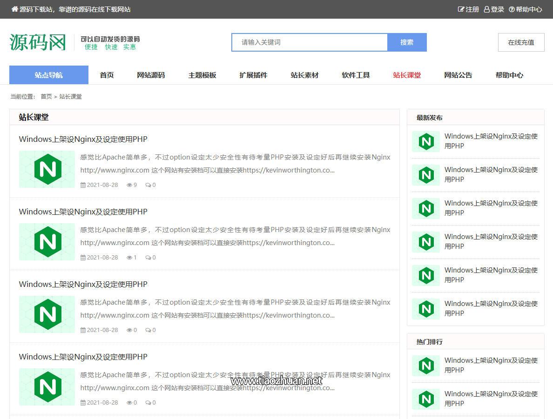Click the 最新发布 panel heading
The width and height of the screenshot is (553, 419).
pos(430,118)
